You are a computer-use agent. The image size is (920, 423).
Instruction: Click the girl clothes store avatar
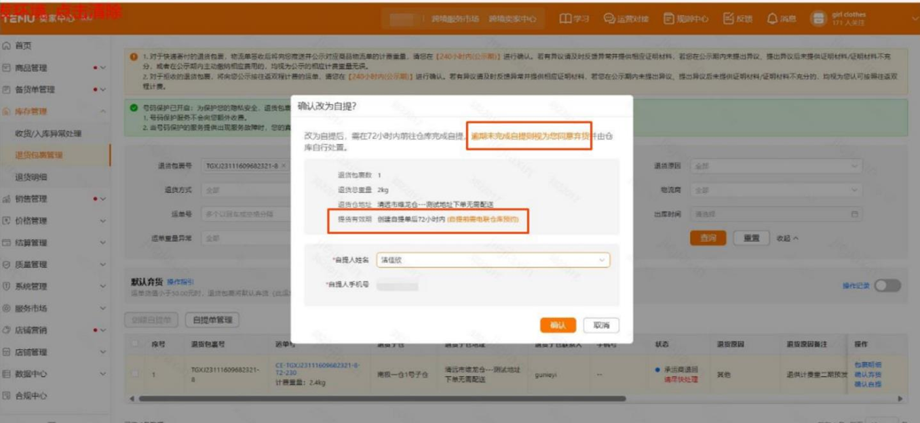(820, 19)
